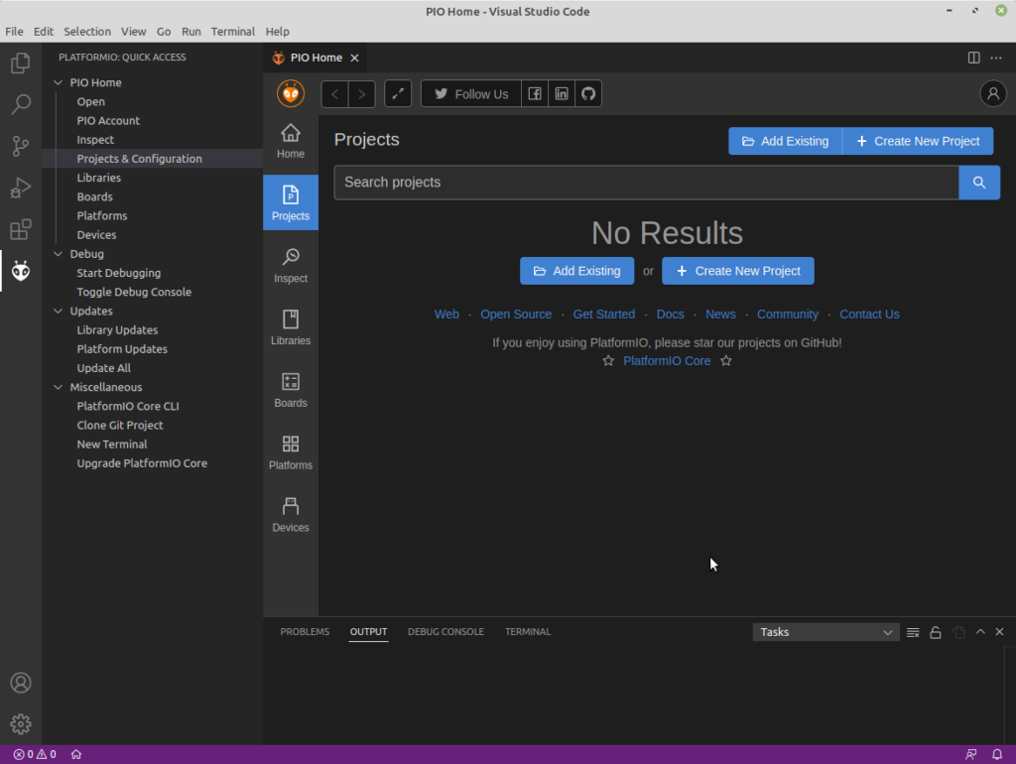Open Boards in PIO sidebar
The width and height of the screenshot is (1016, 764).
tap(291, 390)
